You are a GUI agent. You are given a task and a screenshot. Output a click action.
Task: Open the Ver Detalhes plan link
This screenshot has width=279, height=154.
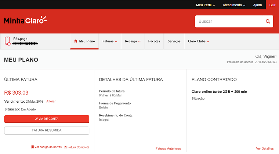click(265, 148)
